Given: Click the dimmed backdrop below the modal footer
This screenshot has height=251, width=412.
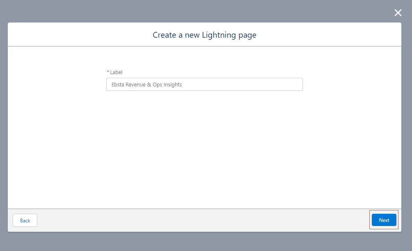Looking at the screenshot, I should click(204, 242).
